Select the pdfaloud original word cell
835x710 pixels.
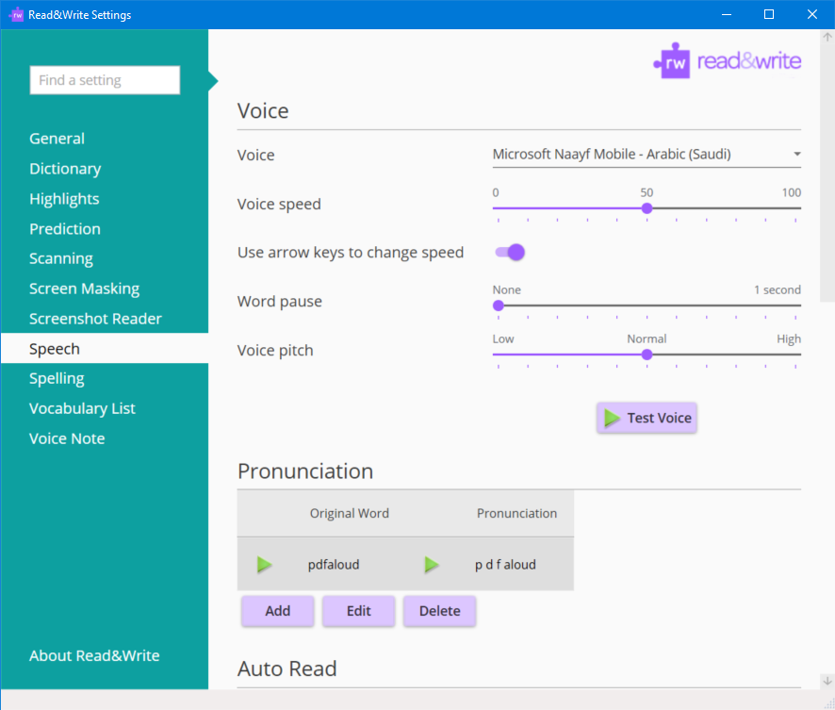click(x=334, y=565)
